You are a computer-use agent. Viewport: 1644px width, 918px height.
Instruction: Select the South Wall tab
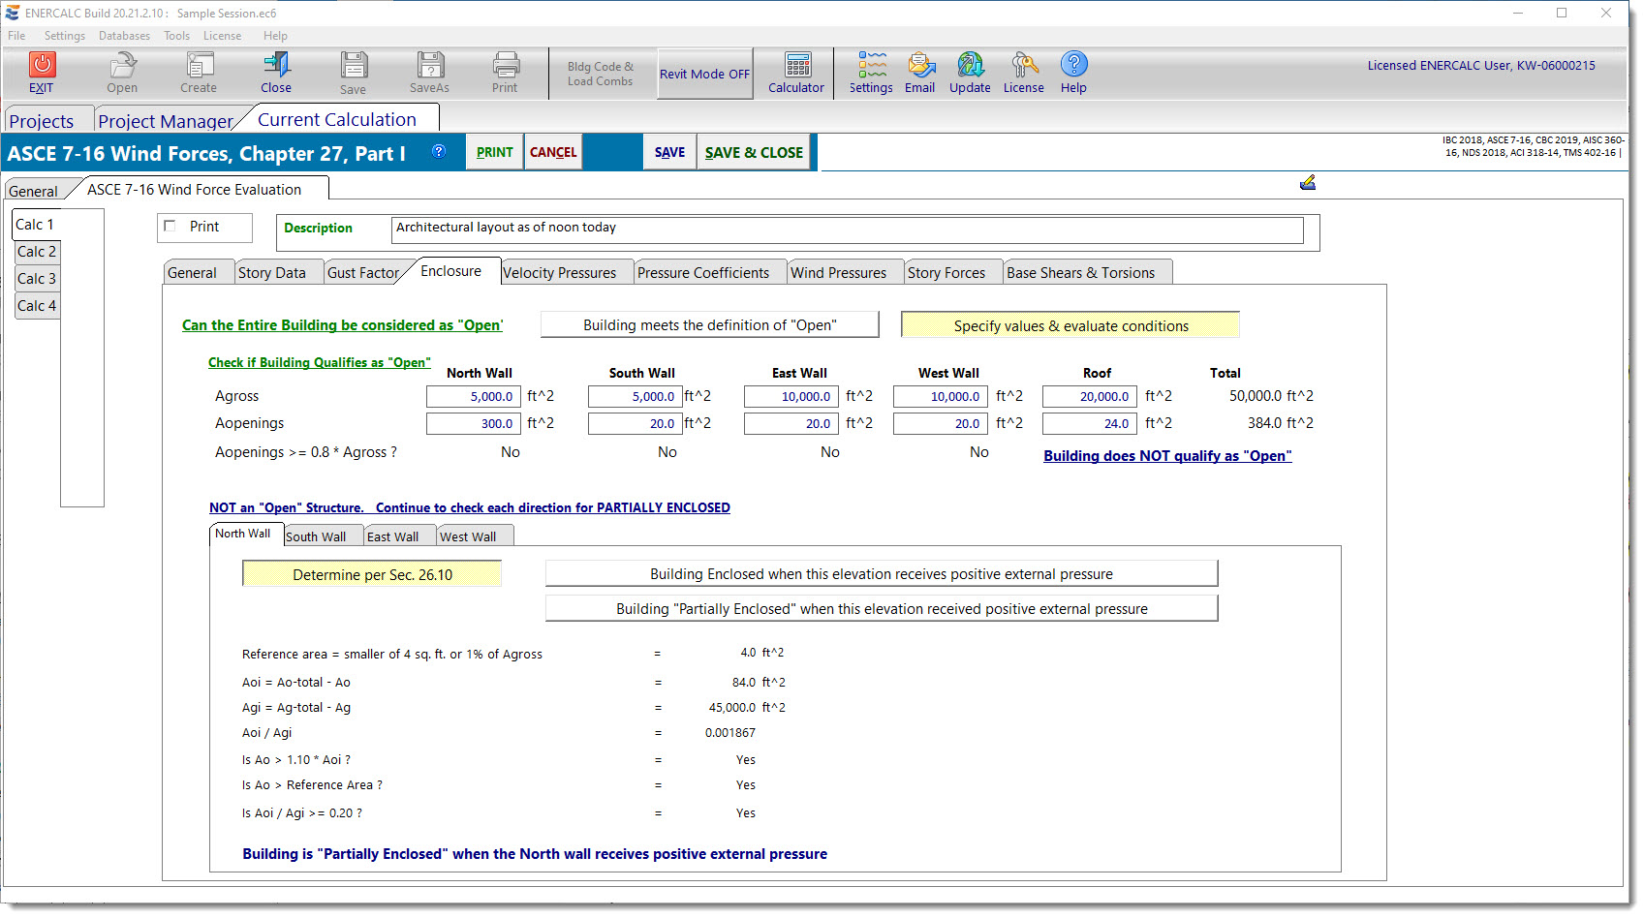[x=316, y=536]
